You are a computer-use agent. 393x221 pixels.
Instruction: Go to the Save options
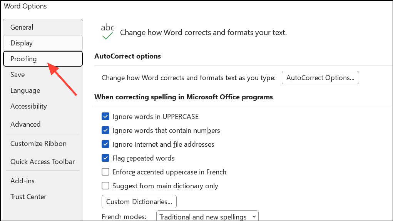coord(18,75)
